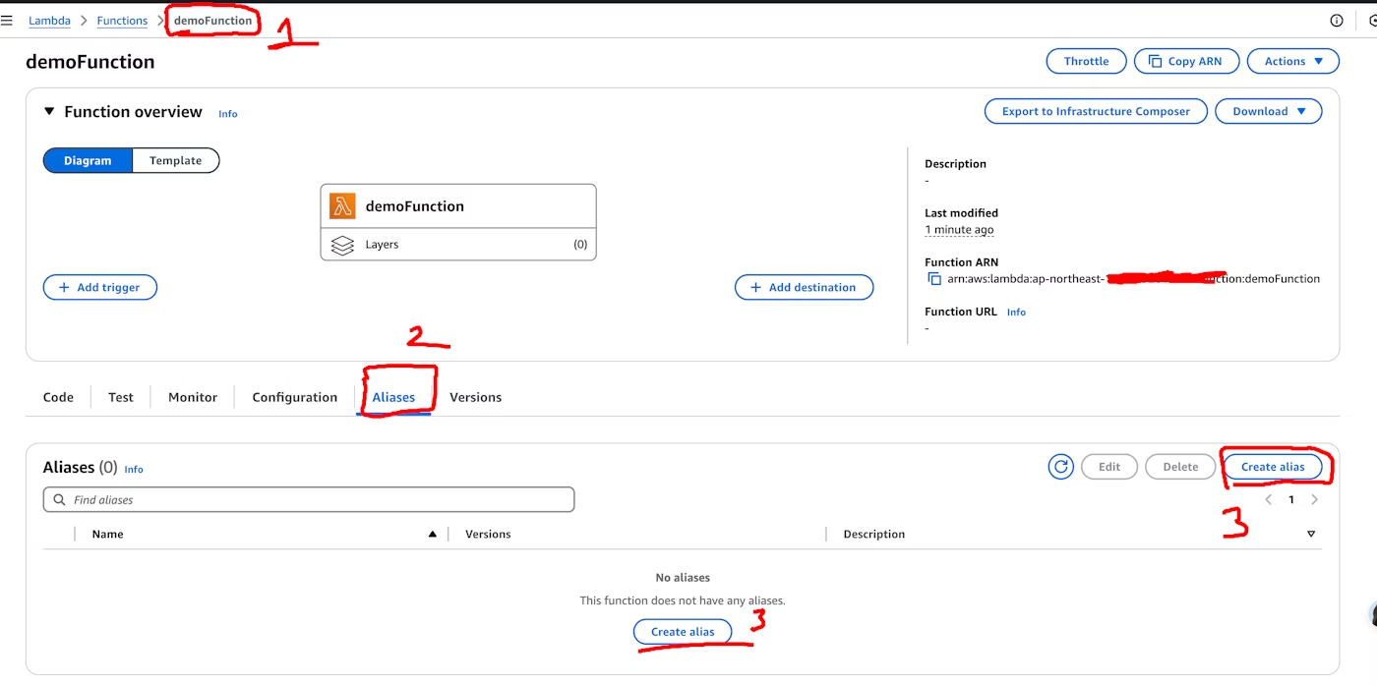
Task: Click the Layers stack icon
Action: [342, 245]
